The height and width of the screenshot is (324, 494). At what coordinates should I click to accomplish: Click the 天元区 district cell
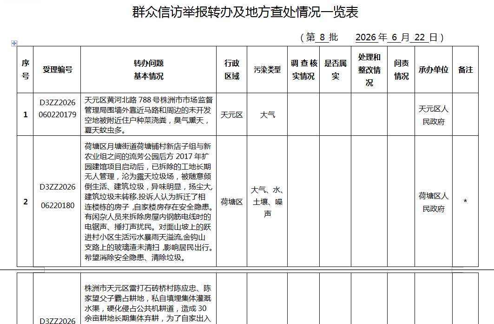tap(231, 114)
